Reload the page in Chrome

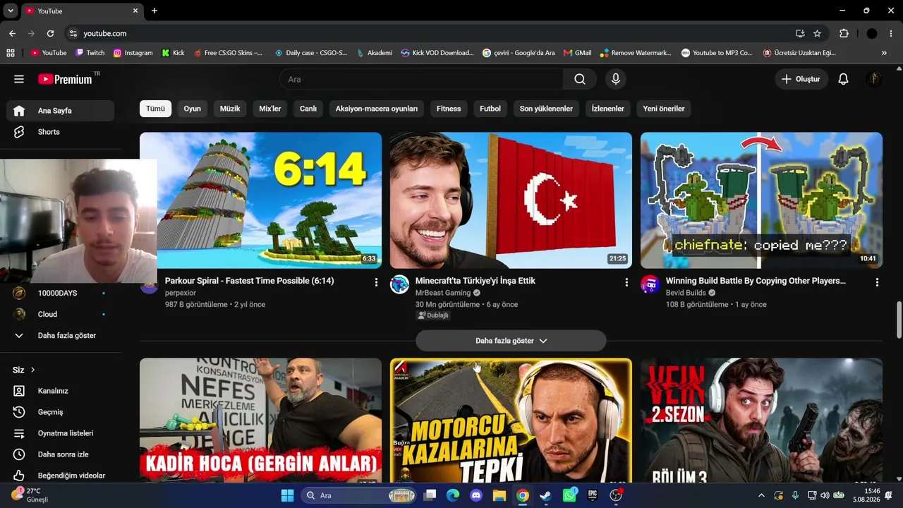tap(50, 33)
